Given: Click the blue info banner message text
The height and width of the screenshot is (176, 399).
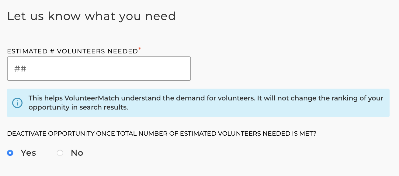Looking at the screenshot, I should (206, 103).
